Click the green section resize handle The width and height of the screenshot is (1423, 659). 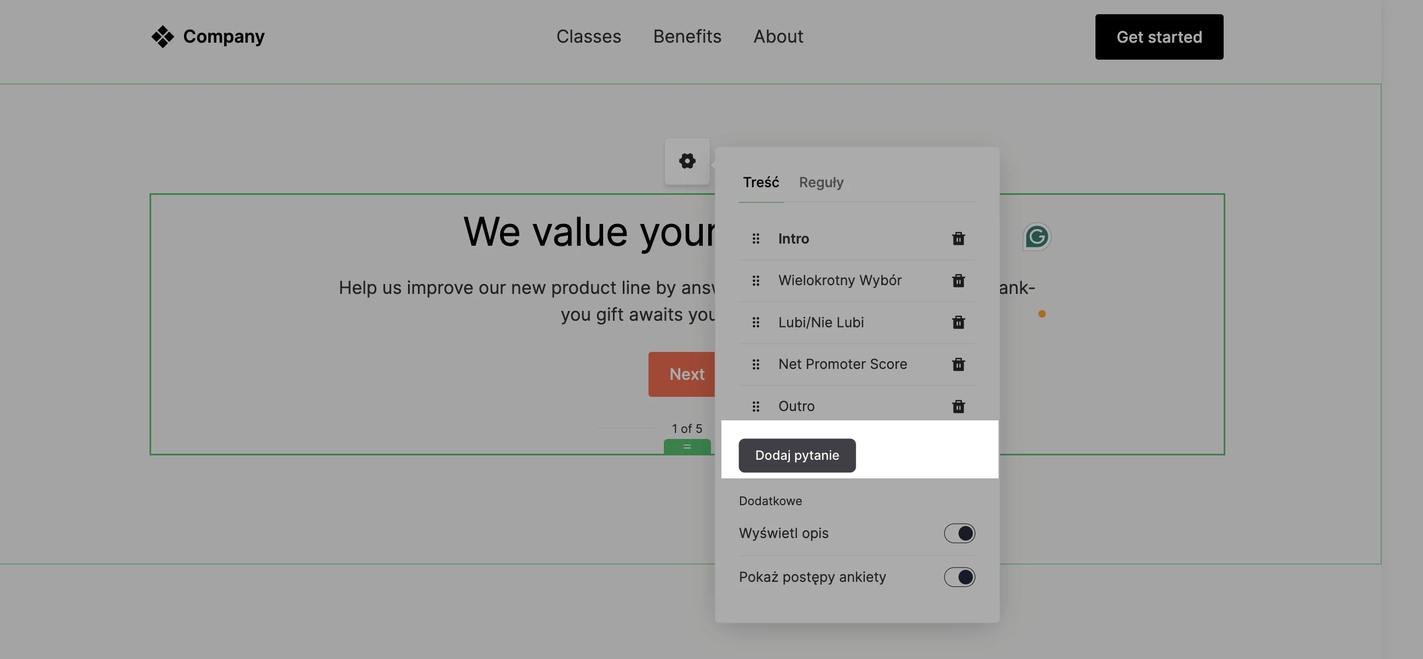click(687, 447)
